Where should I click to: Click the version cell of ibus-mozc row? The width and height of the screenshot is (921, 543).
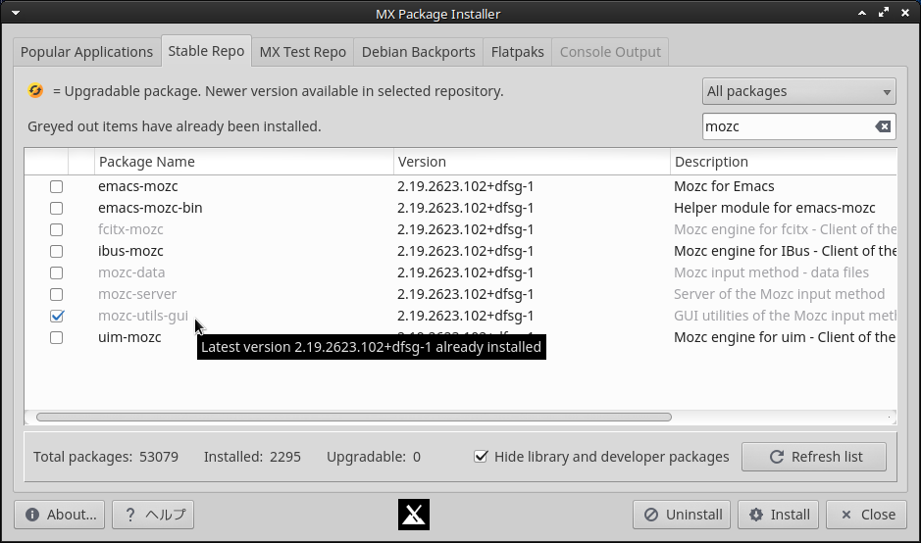pyautogui.click(x=465, y=251)
